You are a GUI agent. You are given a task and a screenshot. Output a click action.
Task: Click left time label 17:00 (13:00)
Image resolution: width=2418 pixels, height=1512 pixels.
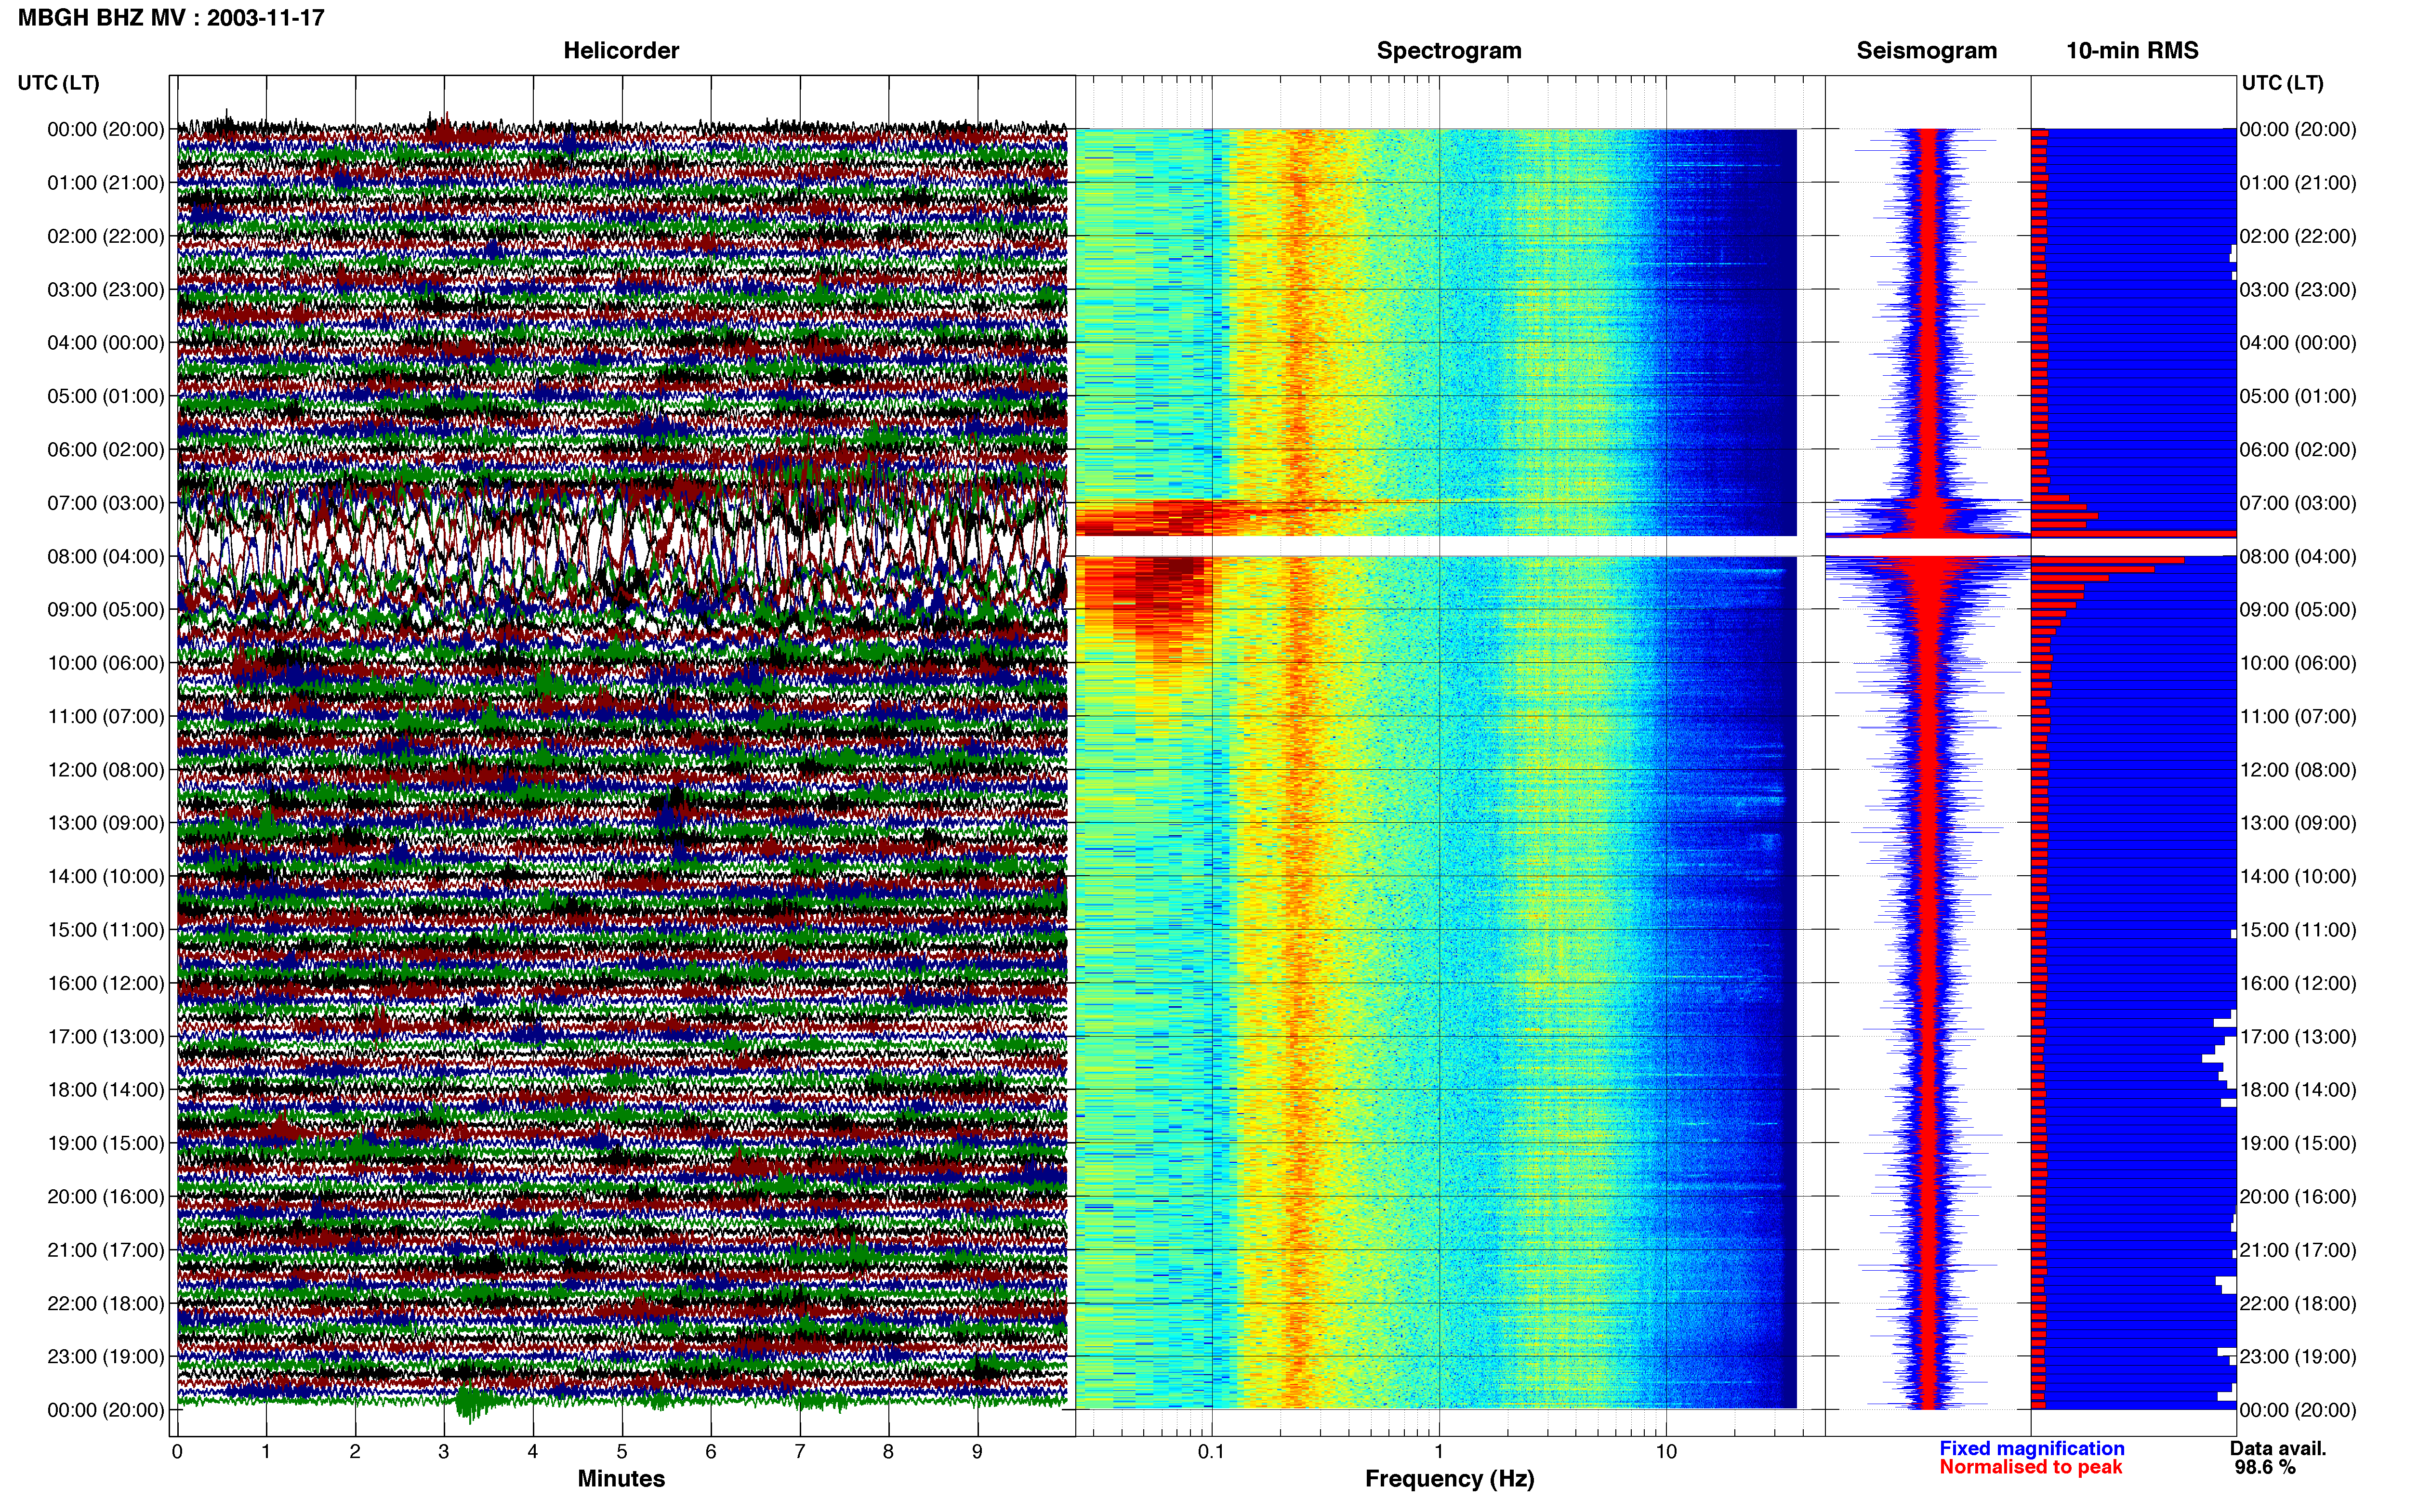[x=106, y=1036]
